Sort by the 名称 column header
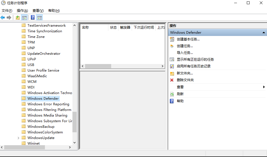Screen dimensions: 267x157 pyautogui.click(x=94, y=28)
